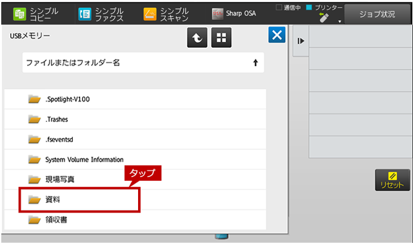
Task: Click the sort direction arrow icon
Action: (x=256, y=63)
